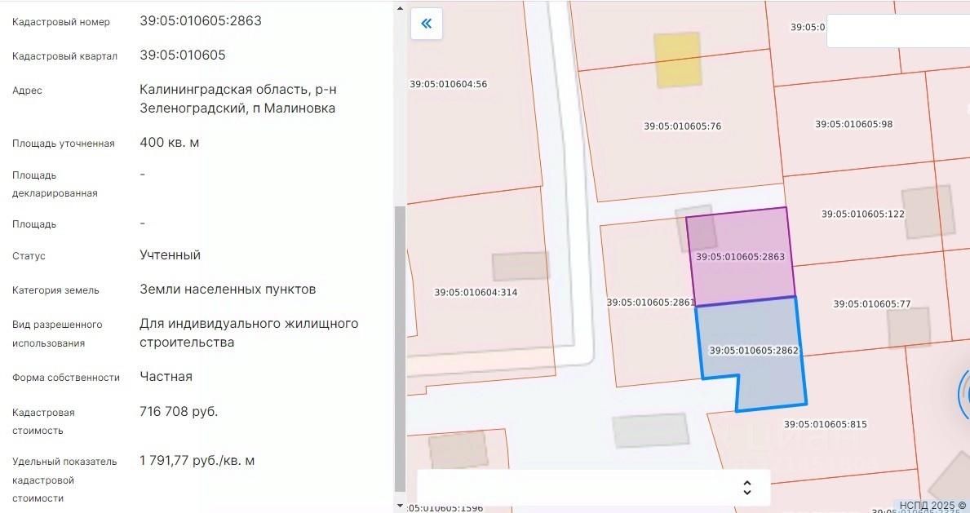
Task: Click the address value Калининградская область
Action: pyautogui.click(x=237, y=99)
